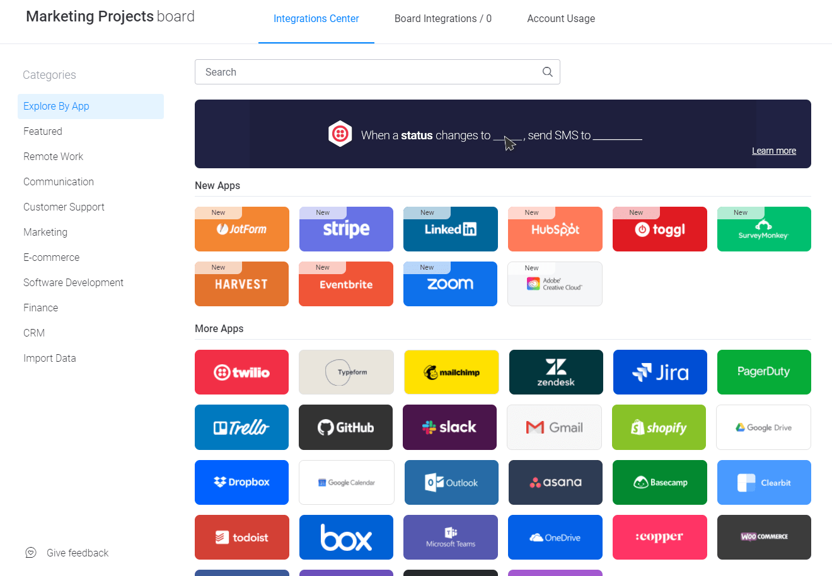This screenshot has height=576, width=832.
Task: Open the Communication category
Action: [x=91, y=181]
